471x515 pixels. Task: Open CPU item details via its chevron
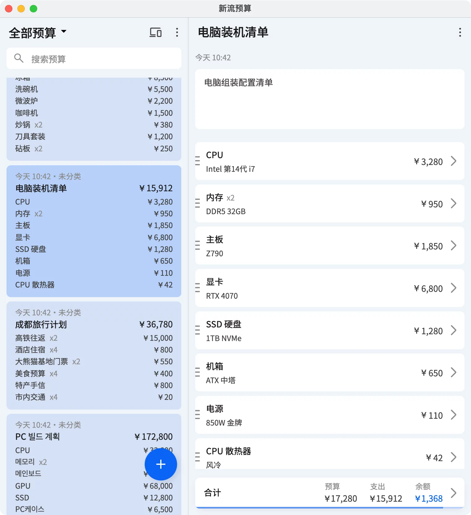(454, 161)
